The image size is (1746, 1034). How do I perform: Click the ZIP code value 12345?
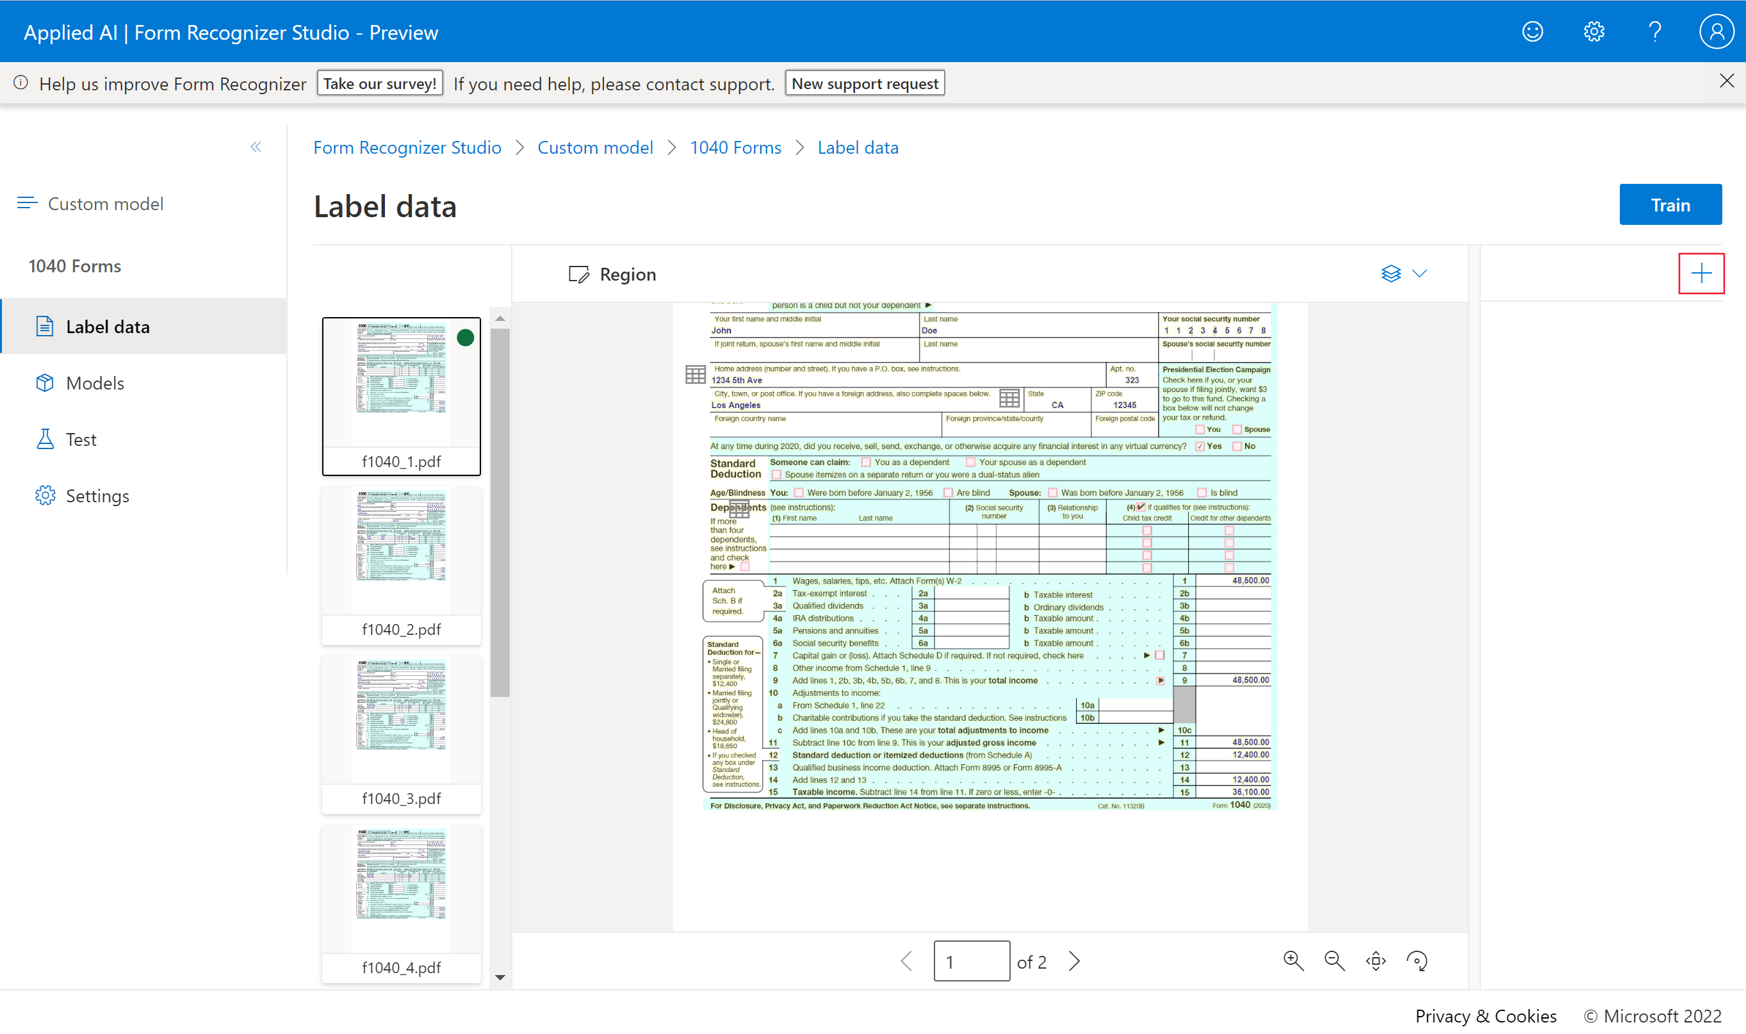(x=1124, y=405)
